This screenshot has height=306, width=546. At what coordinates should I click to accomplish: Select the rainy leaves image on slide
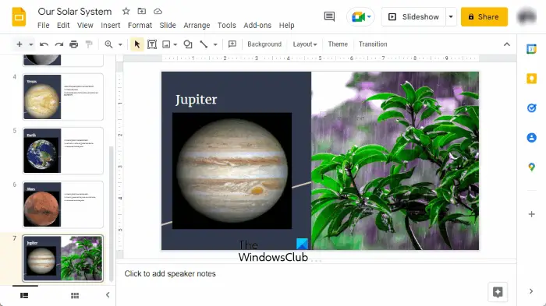[x=395, y=160]
